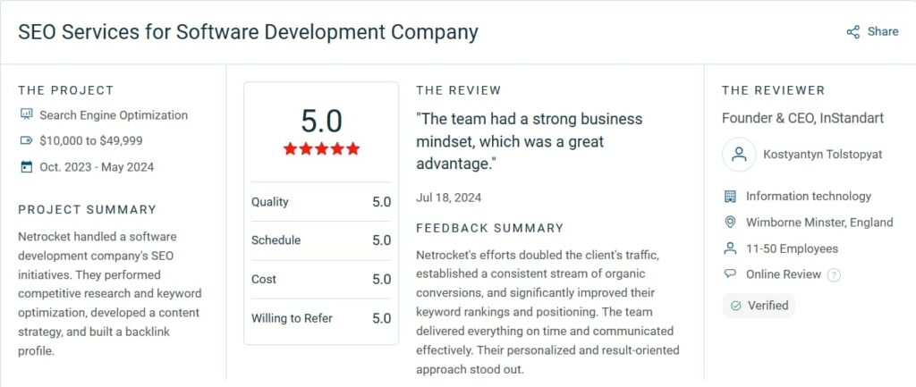The height and width of the screenshot is (387, 916).
Task: Click the Schedule rating row
Action: pyautogui.click(x=321, y=240)
